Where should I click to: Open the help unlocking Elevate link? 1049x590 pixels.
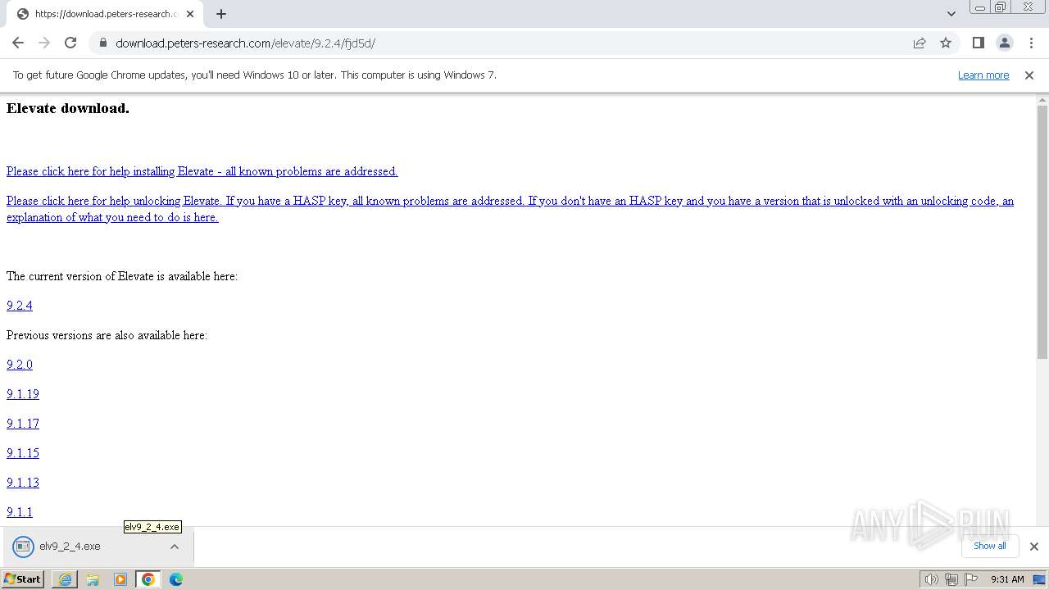[x=510, y=209]
